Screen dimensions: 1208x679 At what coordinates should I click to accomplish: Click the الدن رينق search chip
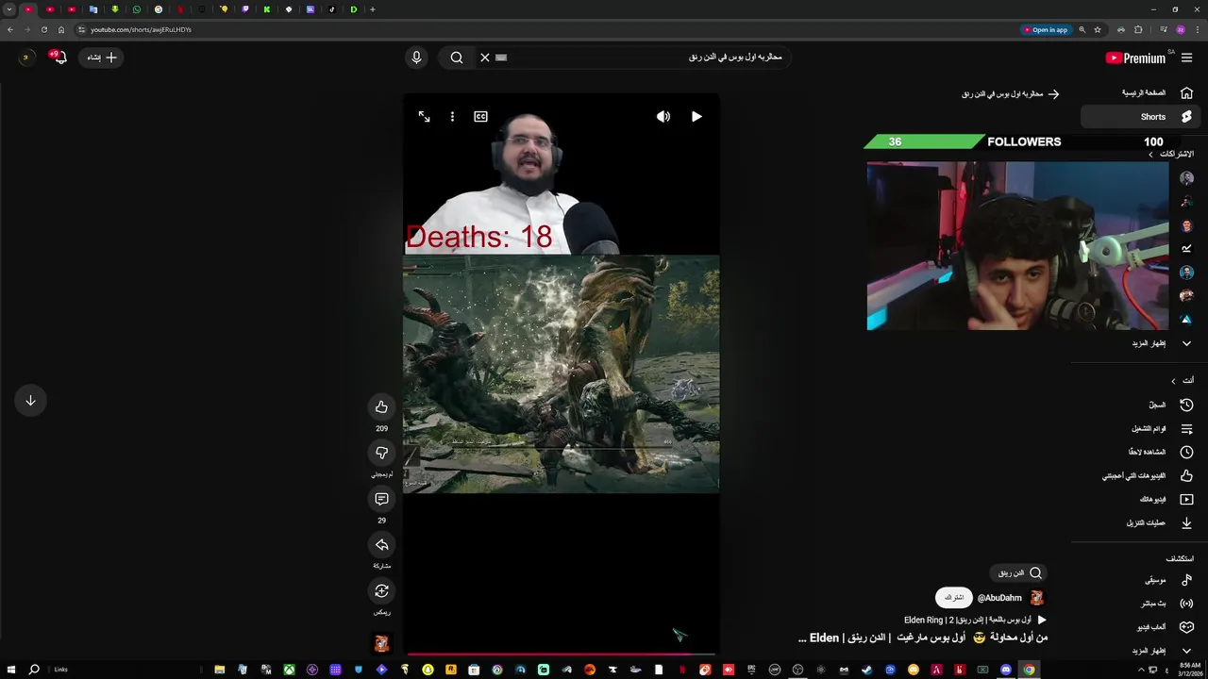click(1019, 573)
